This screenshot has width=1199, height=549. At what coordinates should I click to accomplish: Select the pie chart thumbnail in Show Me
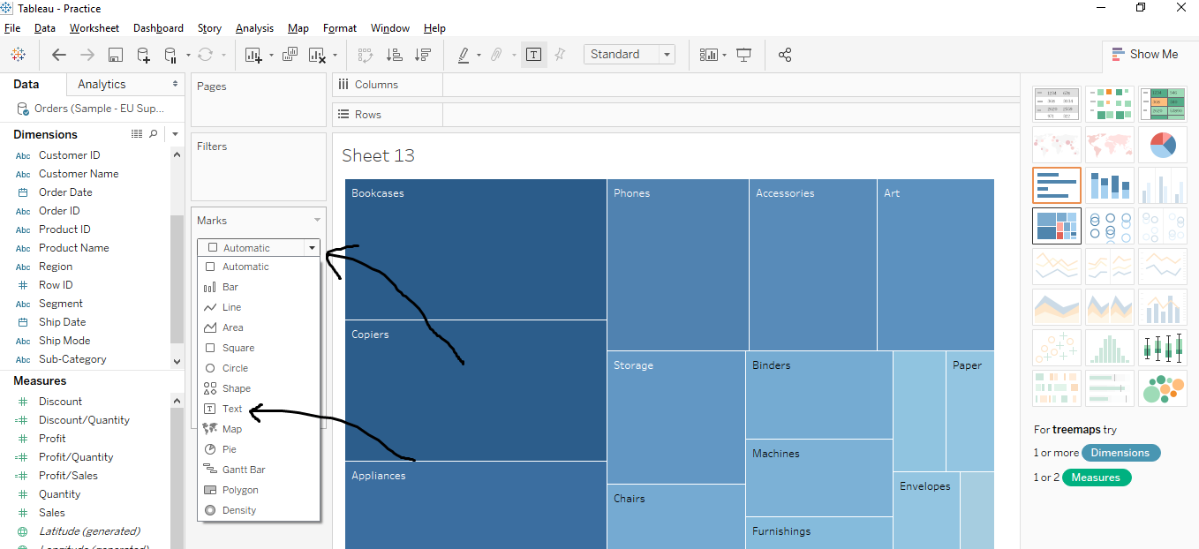(x=1163, y=145)
